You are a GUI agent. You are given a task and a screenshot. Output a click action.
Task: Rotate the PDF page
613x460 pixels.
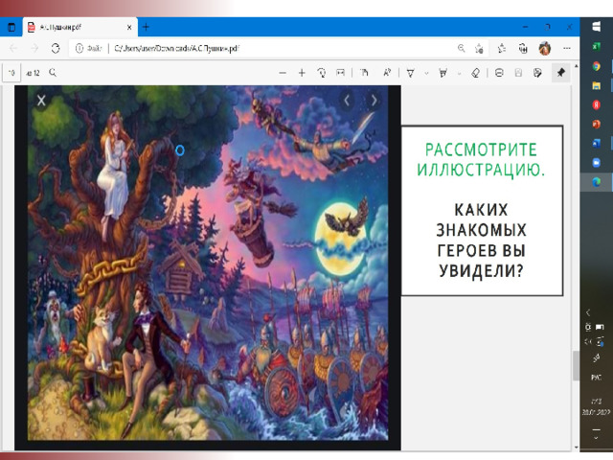click(x=322, y=73)
